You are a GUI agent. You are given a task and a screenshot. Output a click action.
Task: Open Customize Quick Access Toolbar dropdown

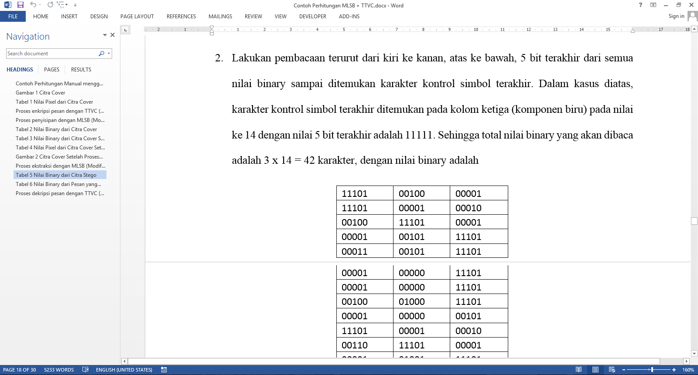[75, 5]
